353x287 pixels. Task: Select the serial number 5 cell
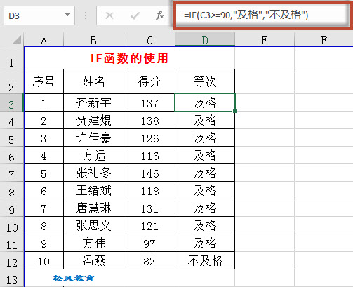pyautogui.click(x=44, y=173)
